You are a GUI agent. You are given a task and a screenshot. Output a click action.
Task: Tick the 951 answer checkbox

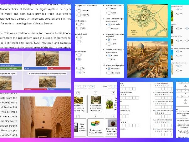(x=79, y=24)
